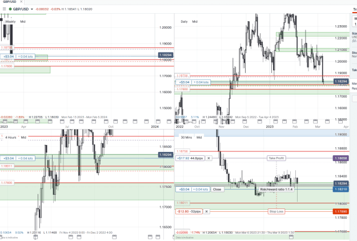Click the +$3.04 position tag on 4 Hours chart
The height and width of the screenshot is (241, 357).
point(18,158)
